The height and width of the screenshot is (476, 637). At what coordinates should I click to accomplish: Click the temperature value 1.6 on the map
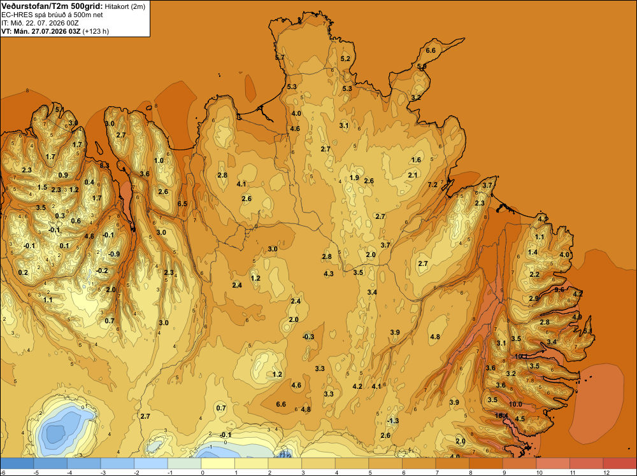tap(416, 160)
